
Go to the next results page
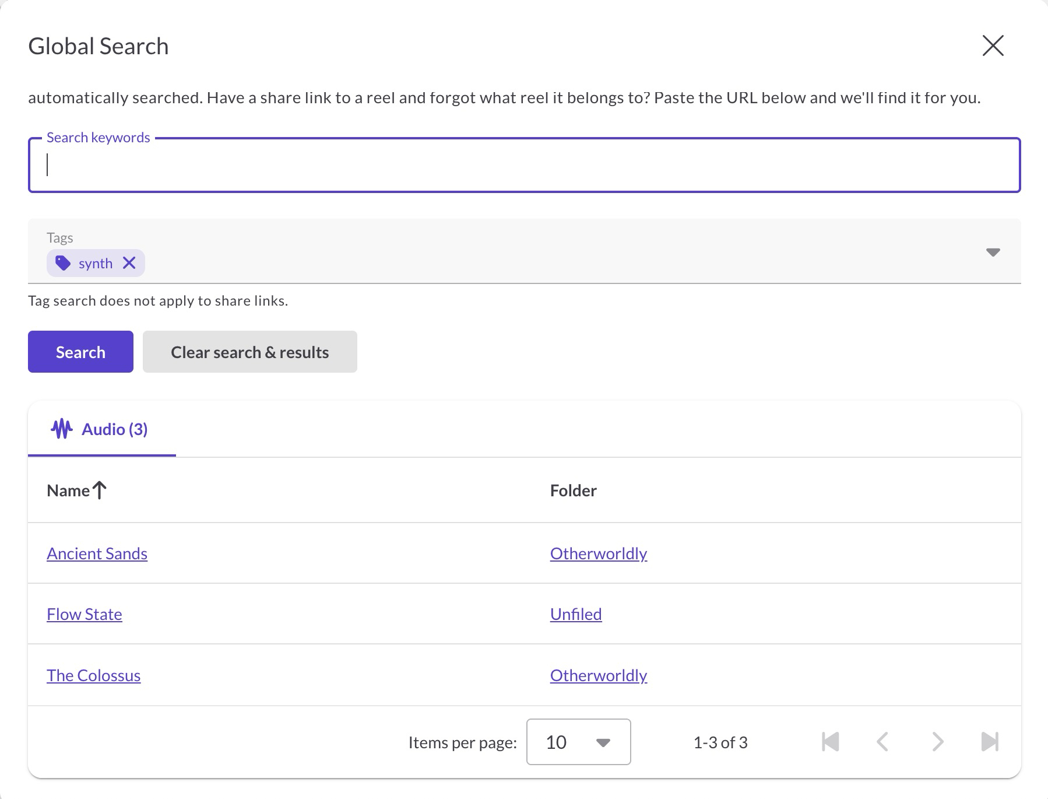tap(937, 742)
